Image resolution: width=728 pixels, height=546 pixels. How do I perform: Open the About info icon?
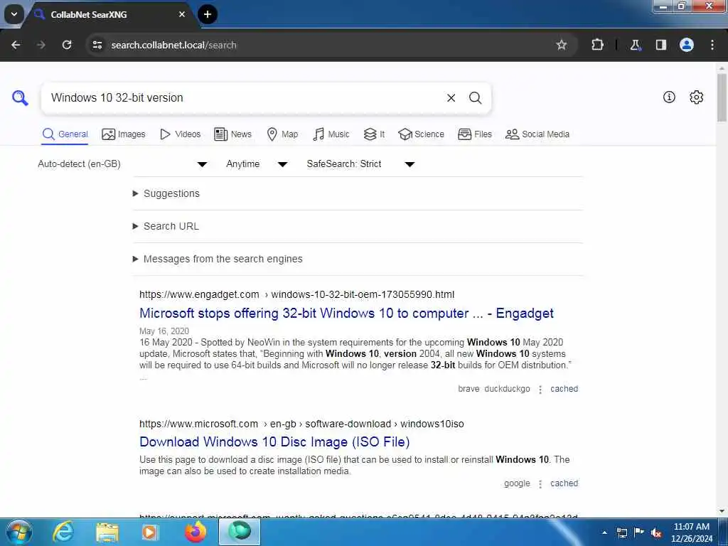click(x=669, y=97)
